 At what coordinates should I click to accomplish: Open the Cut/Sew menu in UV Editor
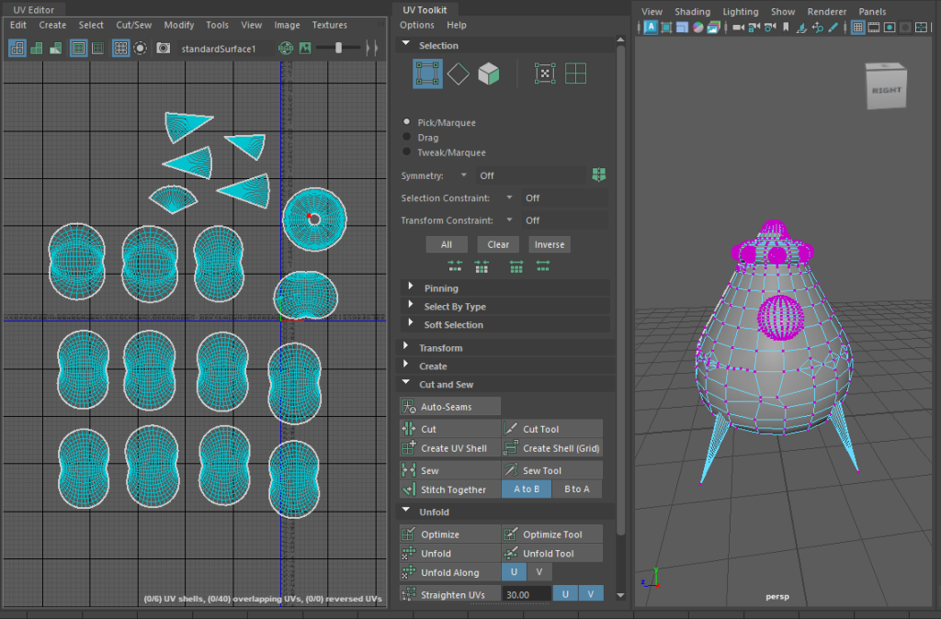133,25
